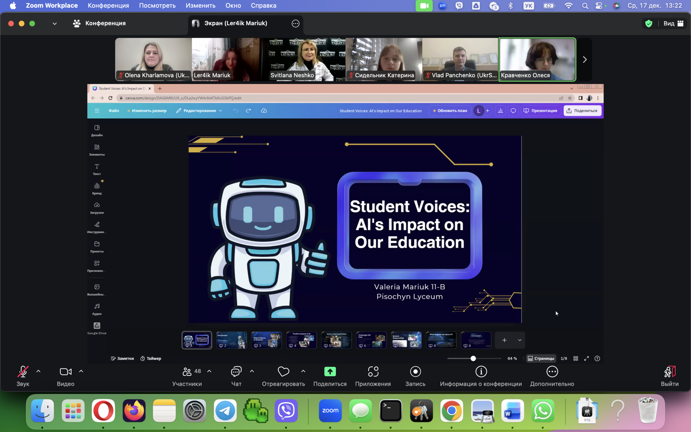Expand audio settings arrow next to Sound
691x432 pixels.
pos(39,371)
